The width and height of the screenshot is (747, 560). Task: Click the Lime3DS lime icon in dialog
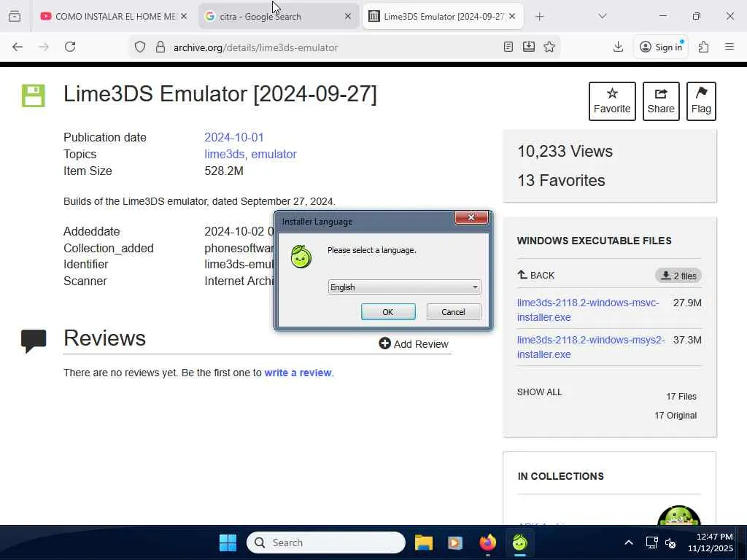click(301, 256)
